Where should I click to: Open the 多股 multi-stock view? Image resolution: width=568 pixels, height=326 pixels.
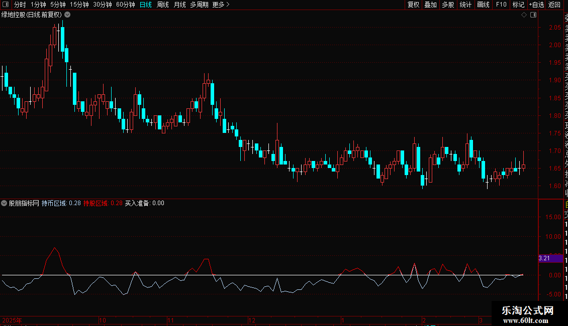[448, 5]
